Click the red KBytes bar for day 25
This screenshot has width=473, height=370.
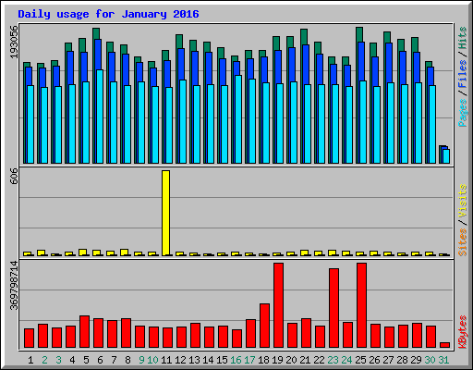click(x=361, y=305)
